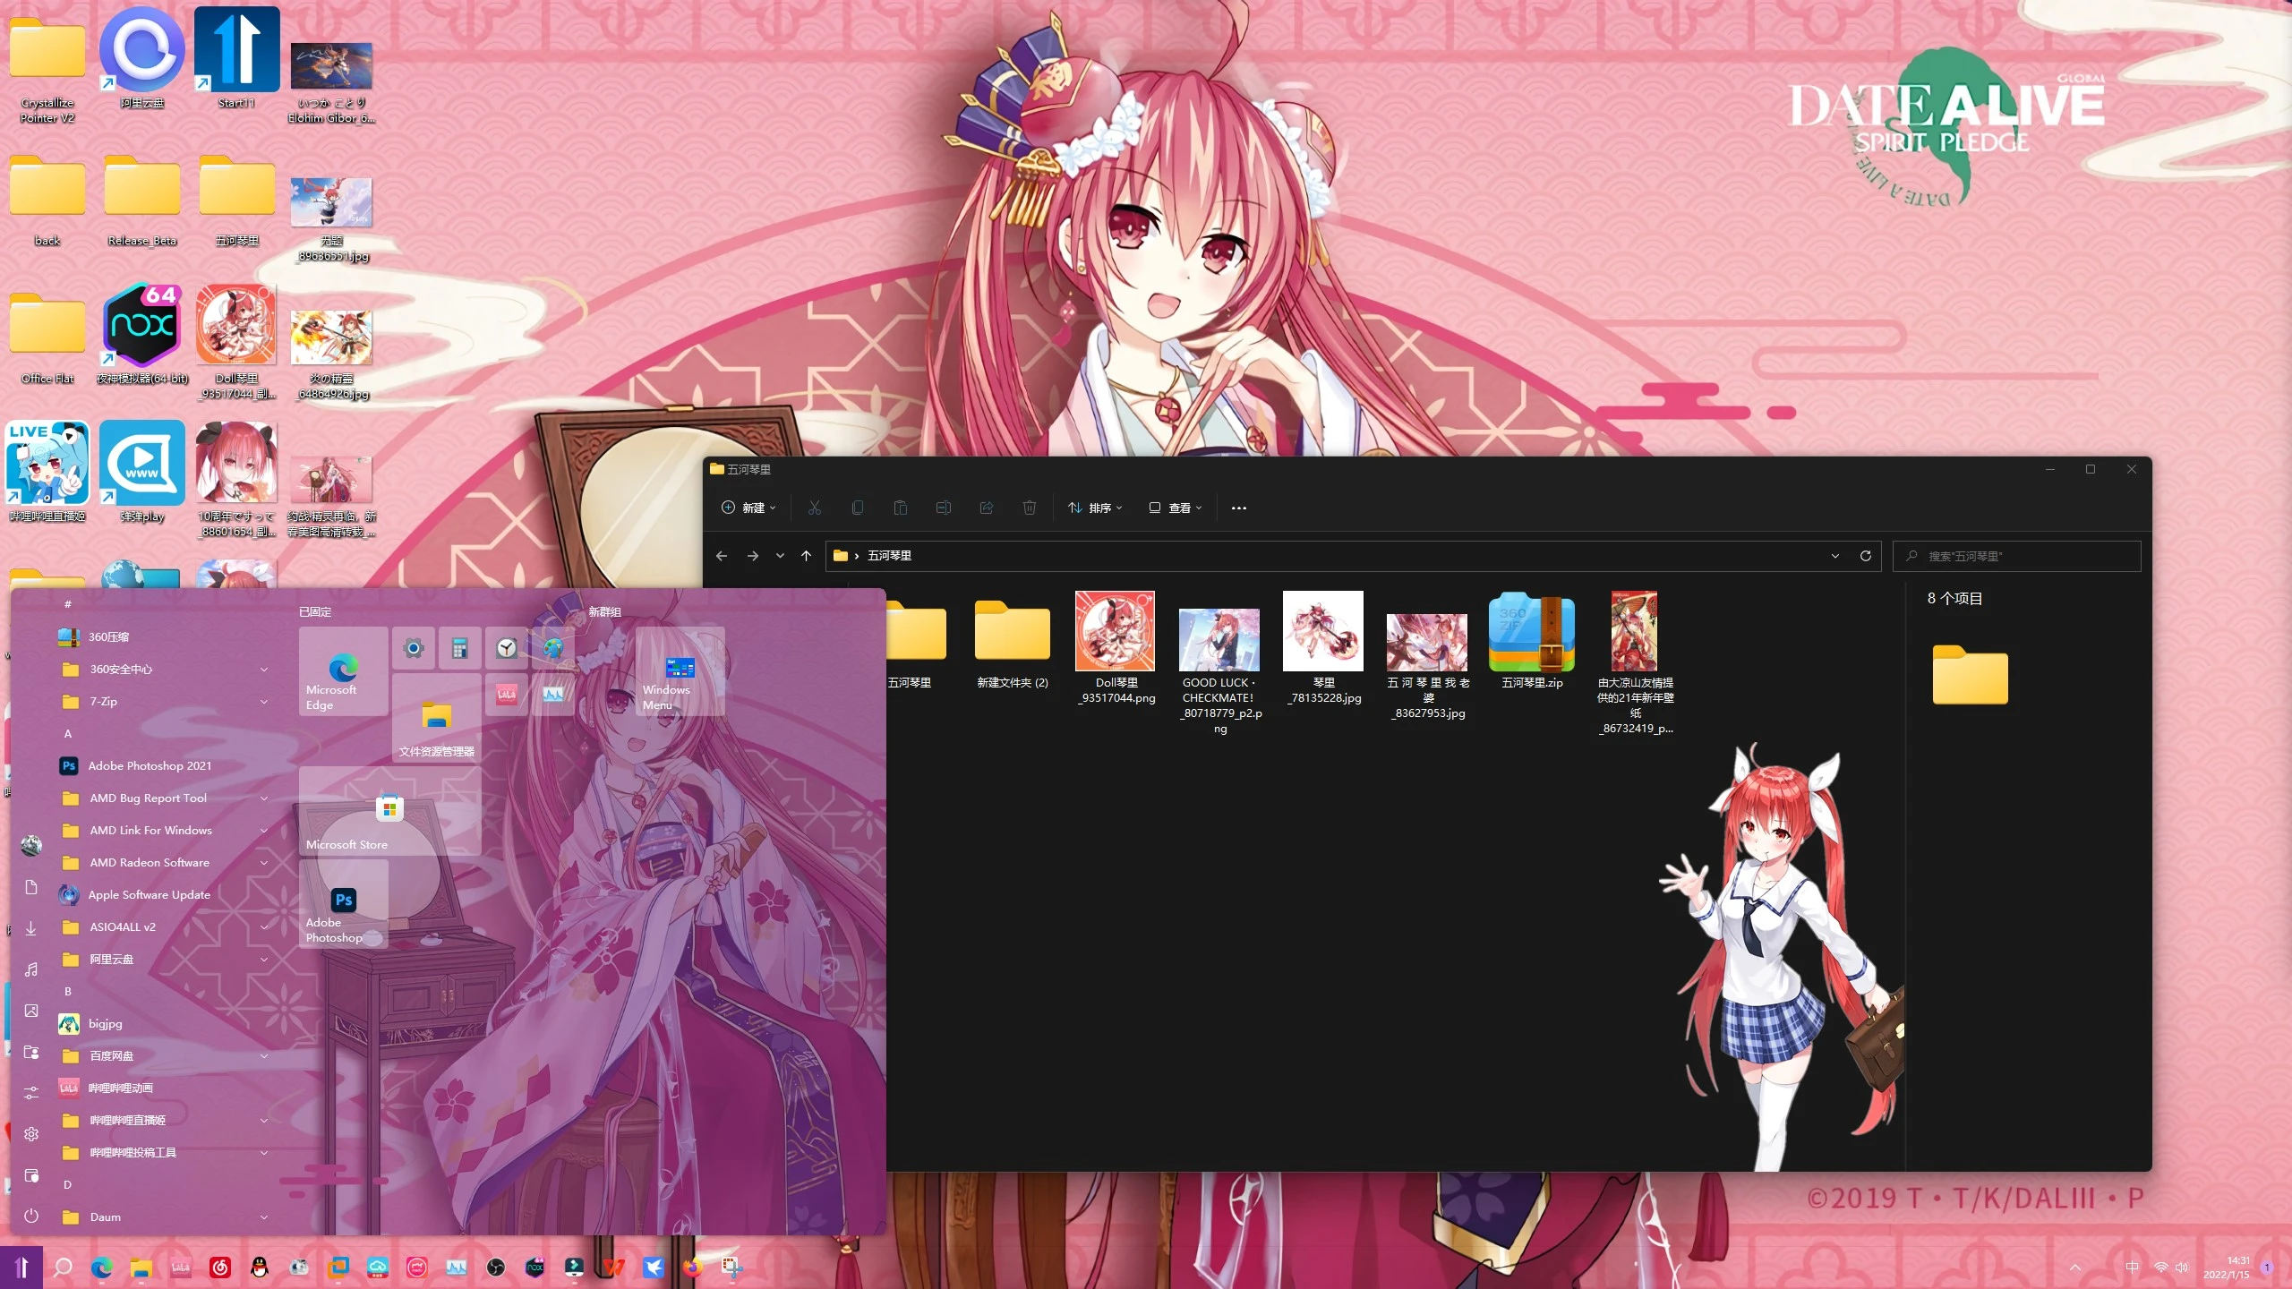This screenshot has height=1289, width=2292.
Task: Open the 新建 (New) menu
Action: [748, 508]
